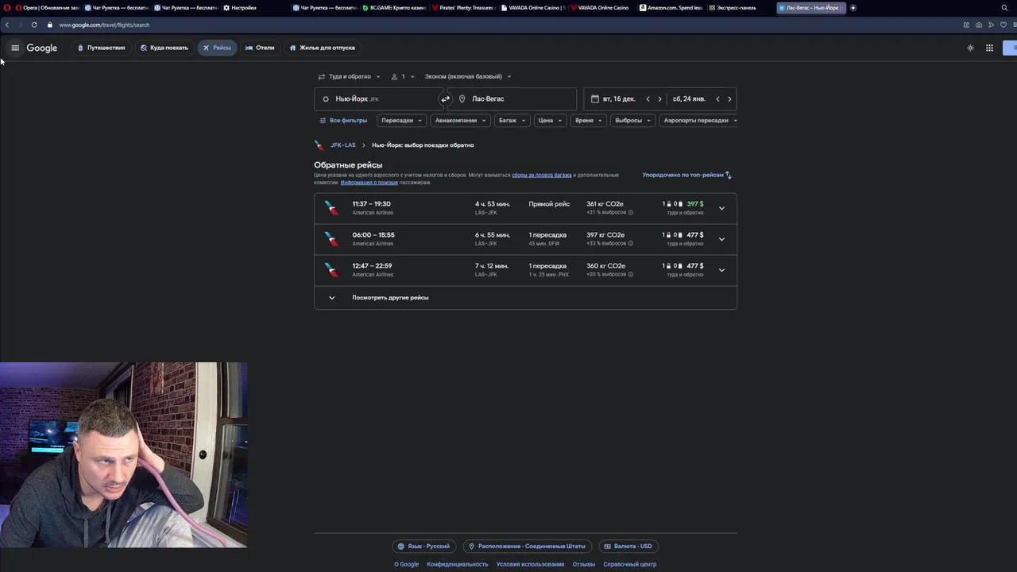Open the Путешествия tab
This screenshot has height=572, width=1017.
click(x=102, y=48)
